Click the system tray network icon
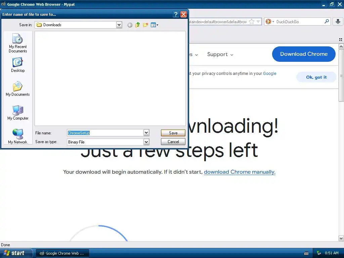 point(319,253)
